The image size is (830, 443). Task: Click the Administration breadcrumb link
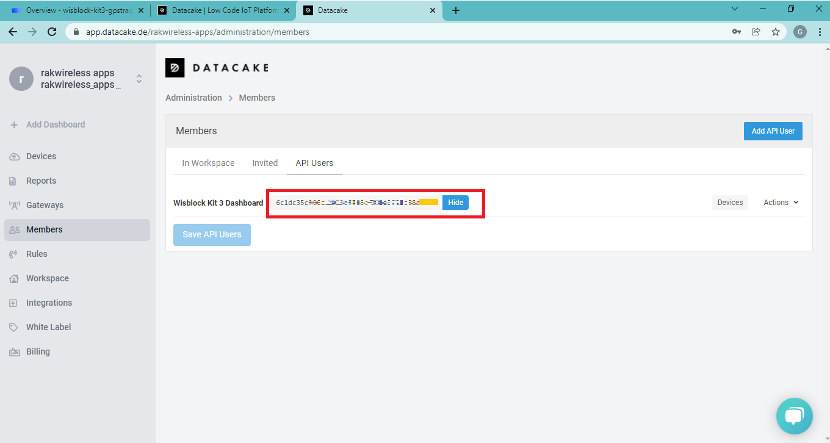[193, 98]
